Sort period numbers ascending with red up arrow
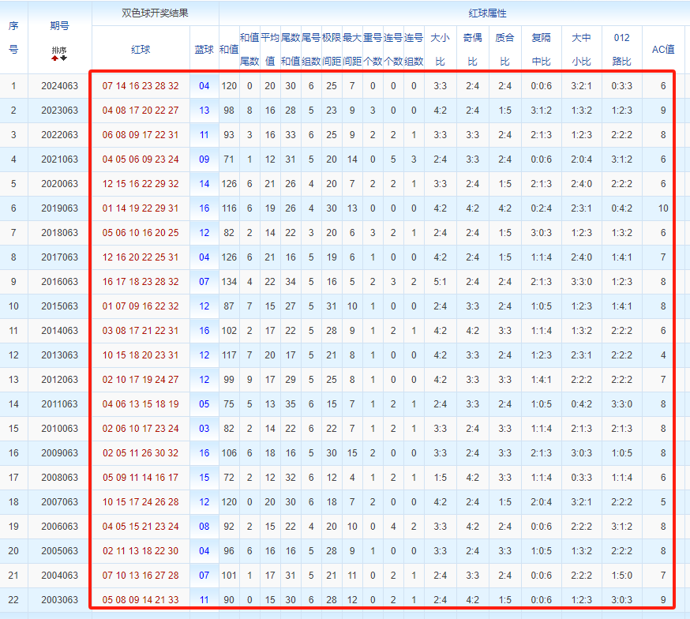 55,58
